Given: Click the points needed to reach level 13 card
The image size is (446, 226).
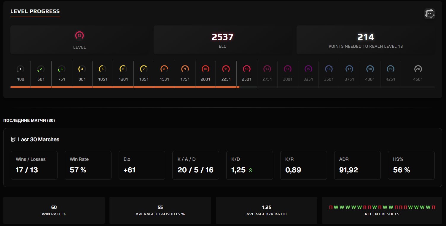Looking at the screenshot, I should pos(366,40).
